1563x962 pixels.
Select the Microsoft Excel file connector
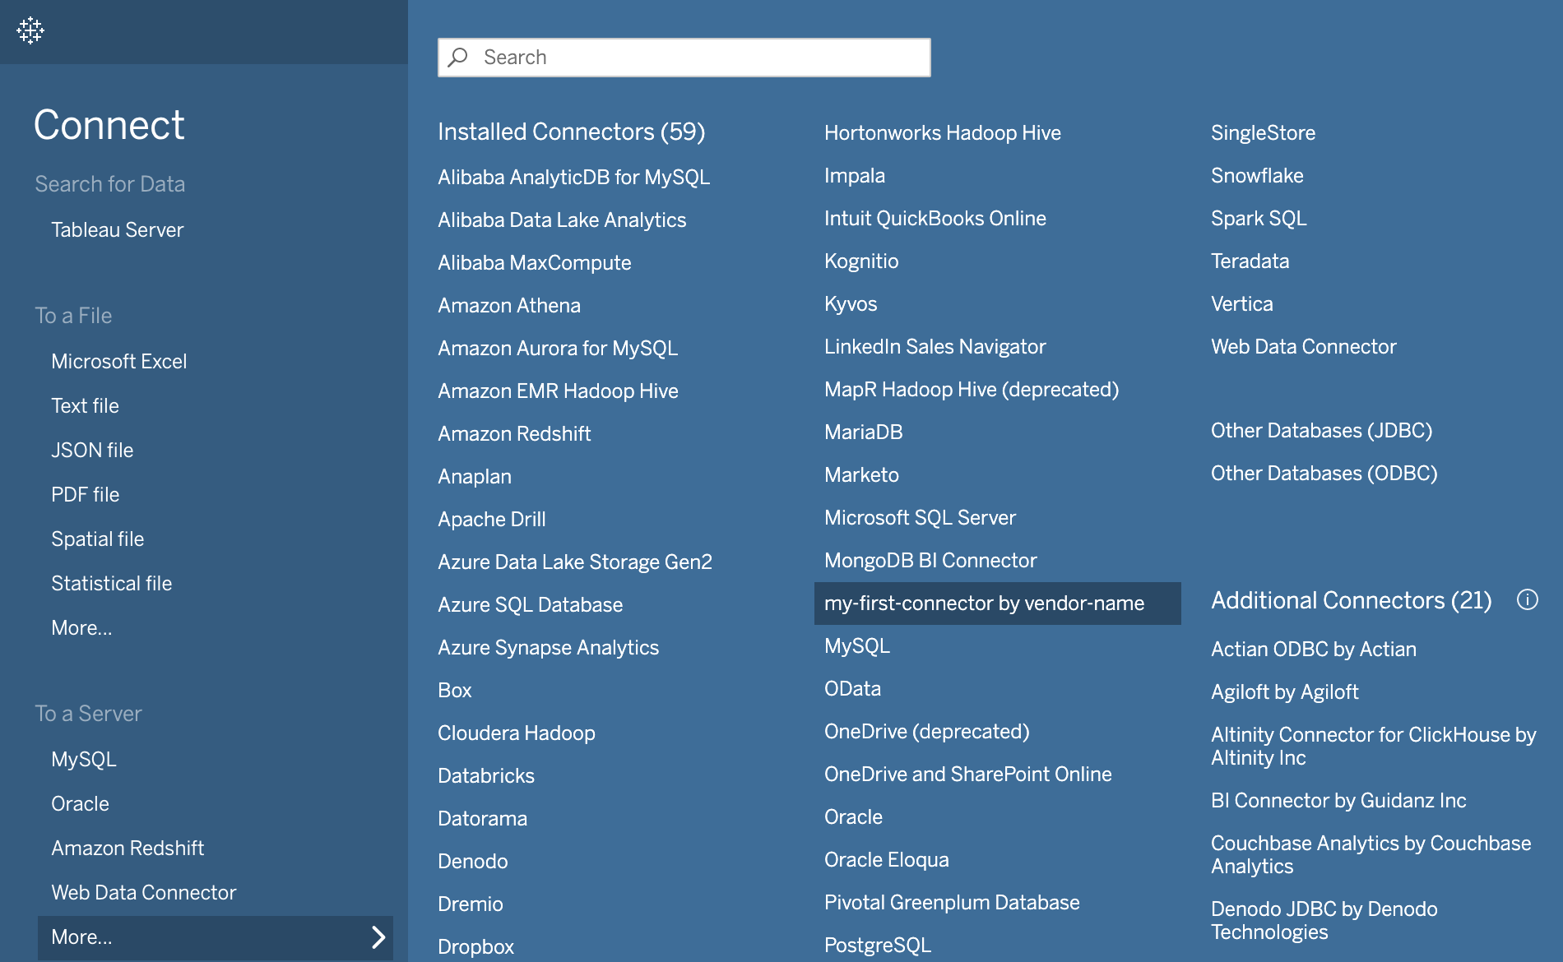pos(119,361)
